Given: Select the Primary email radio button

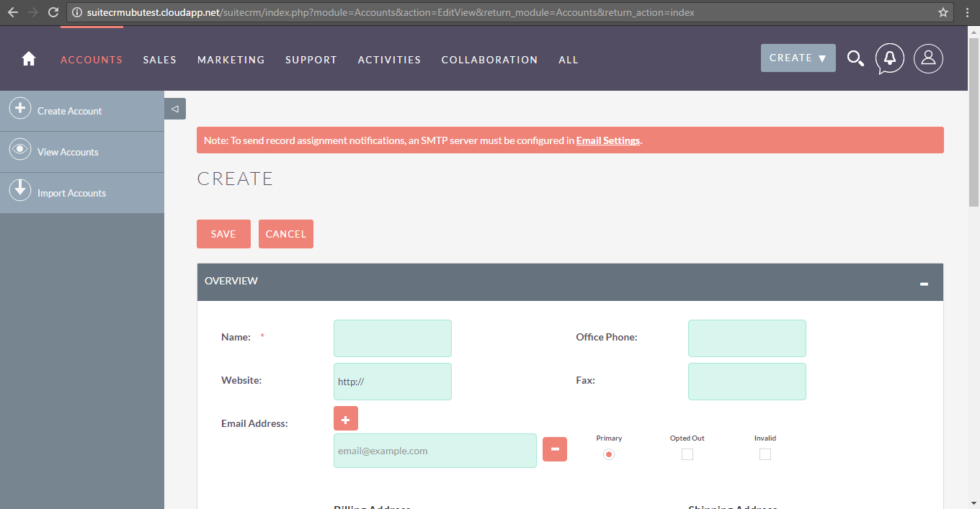Looking at the screenshot, I should click(x=609, y=454).
